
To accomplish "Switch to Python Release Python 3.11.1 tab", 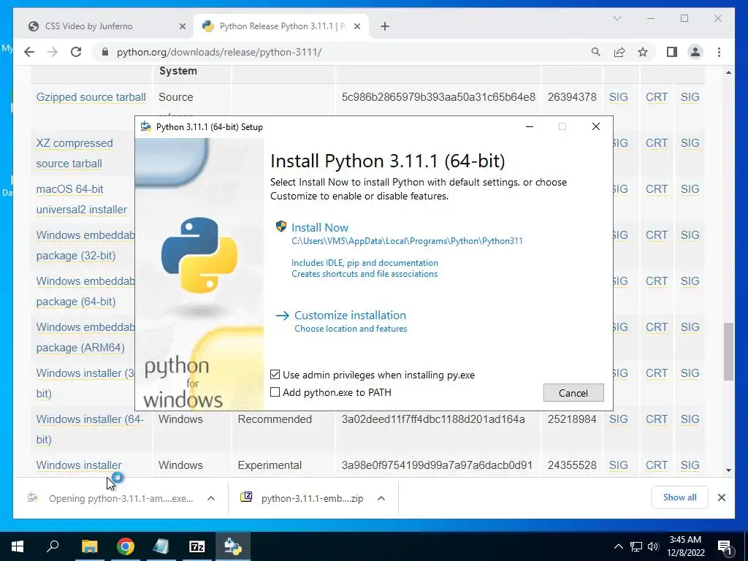I will [281, 26].
